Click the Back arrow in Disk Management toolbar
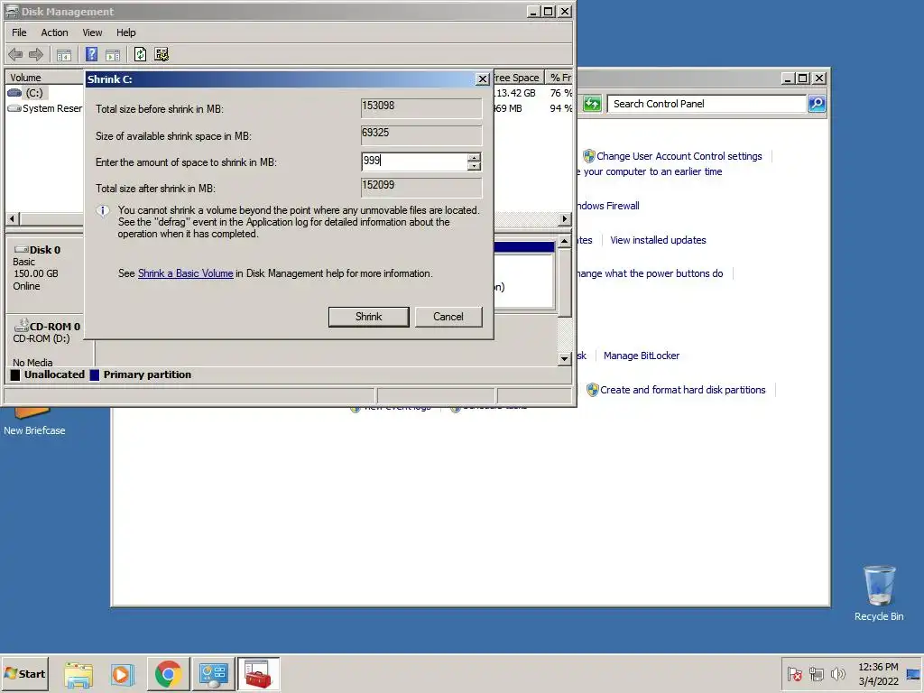This screenshot has width=924, height=693. (15, 55)
